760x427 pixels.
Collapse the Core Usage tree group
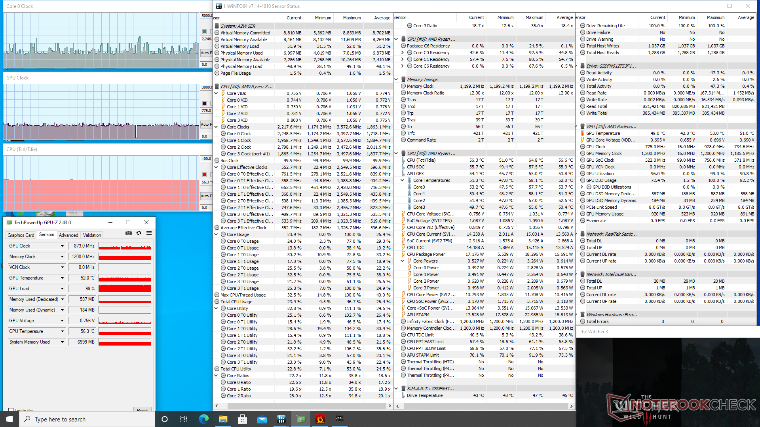coord(216,234)
